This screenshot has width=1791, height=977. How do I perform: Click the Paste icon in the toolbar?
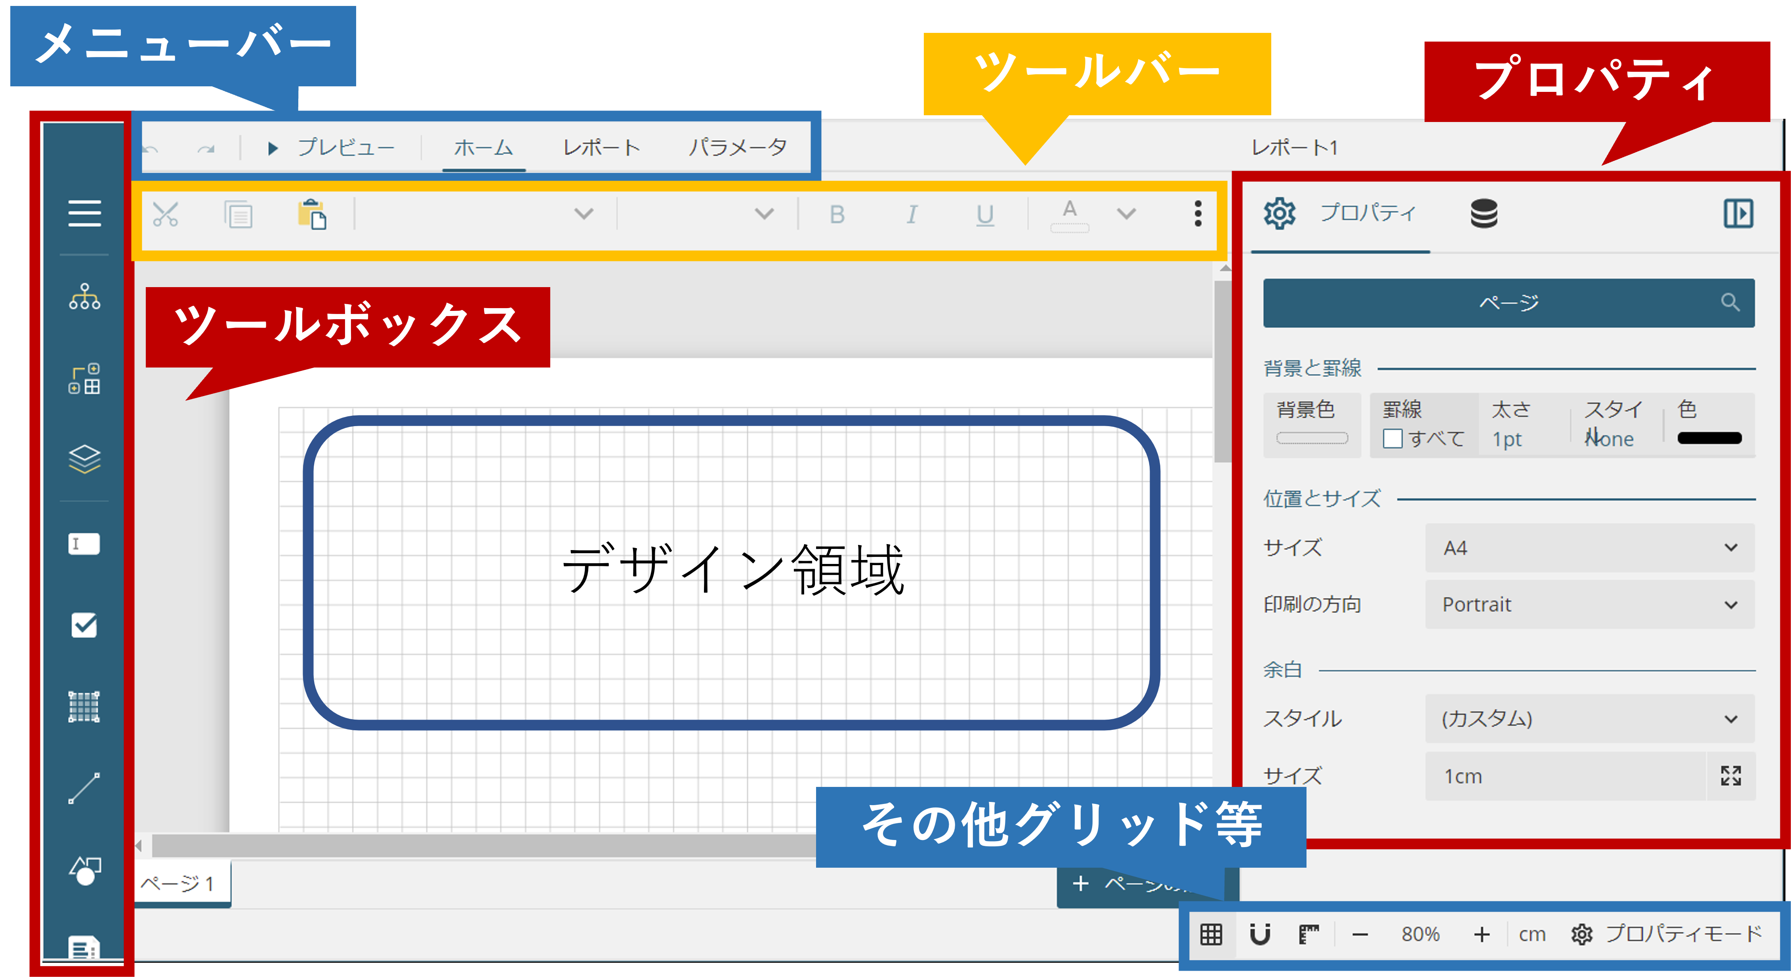click(x=313, y=215)
